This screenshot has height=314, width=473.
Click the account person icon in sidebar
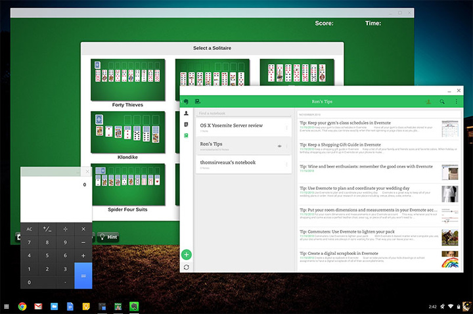coord(187,114)
